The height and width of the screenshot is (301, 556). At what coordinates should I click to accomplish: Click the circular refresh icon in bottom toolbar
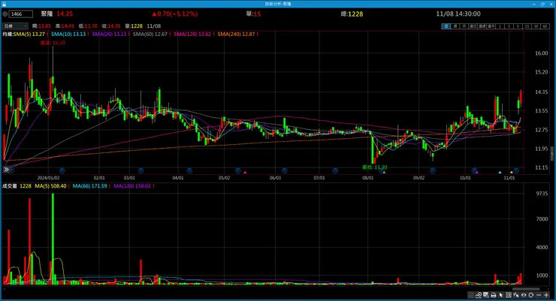tap(530, 295)
